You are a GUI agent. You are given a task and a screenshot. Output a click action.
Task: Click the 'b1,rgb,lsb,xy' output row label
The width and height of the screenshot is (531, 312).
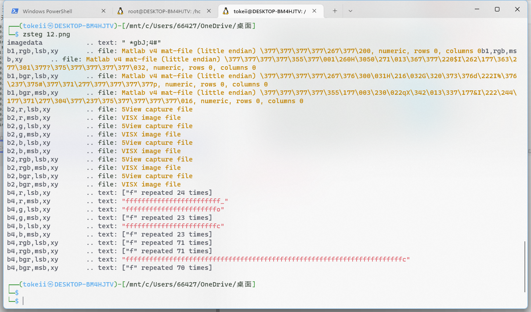(33, 51)
